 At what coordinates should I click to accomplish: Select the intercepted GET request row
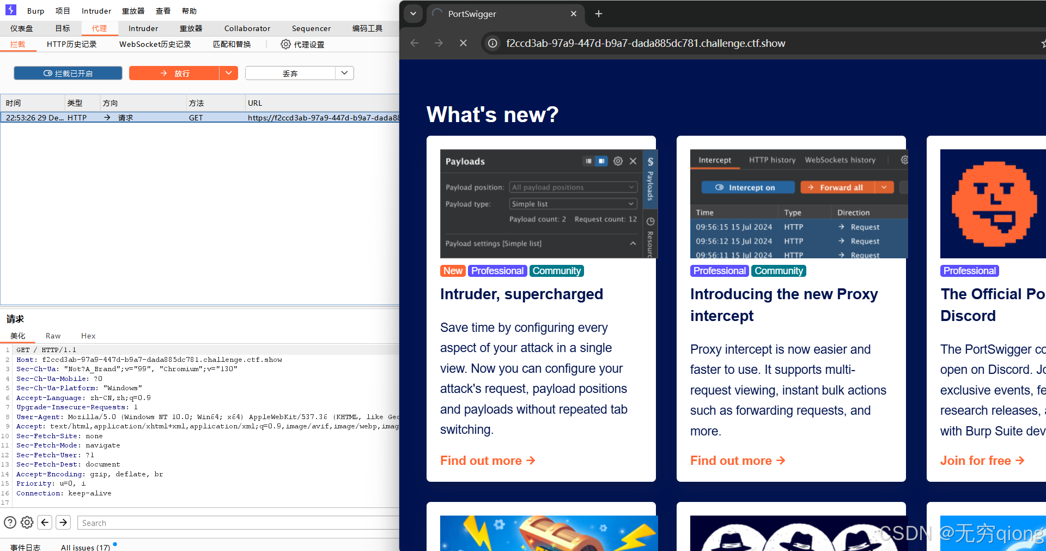point(200,117)
